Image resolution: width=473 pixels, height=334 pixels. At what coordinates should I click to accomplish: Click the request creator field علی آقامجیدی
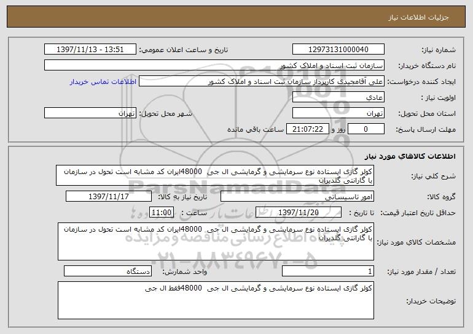pyautogui.click(x=262, y=82)
